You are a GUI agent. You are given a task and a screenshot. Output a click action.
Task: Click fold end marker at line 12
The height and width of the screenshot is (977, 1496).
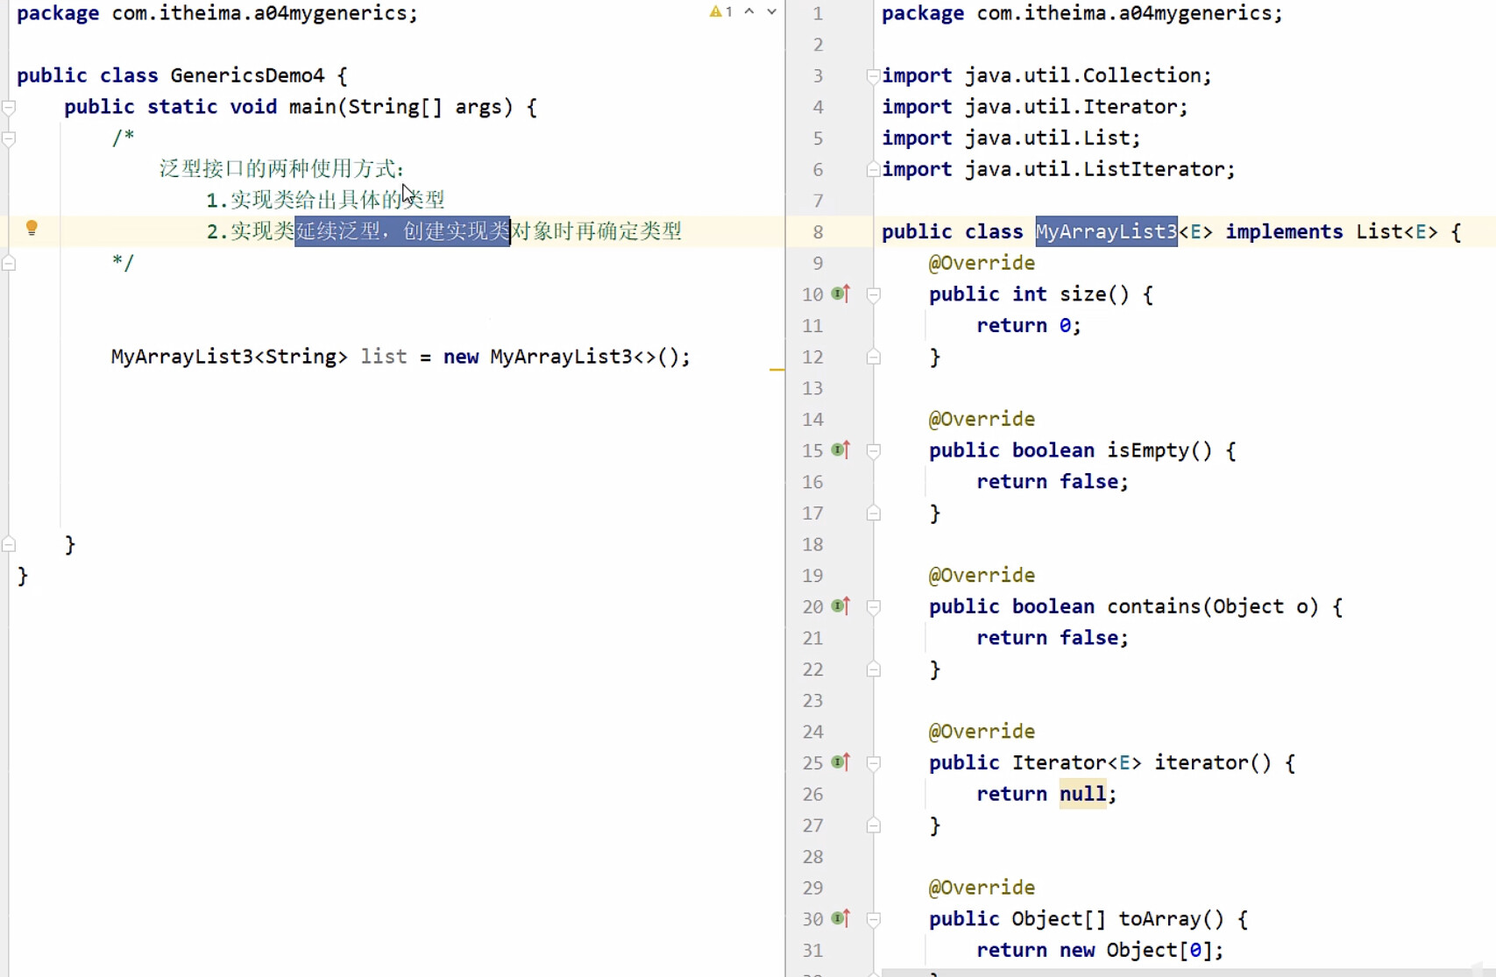873,357
